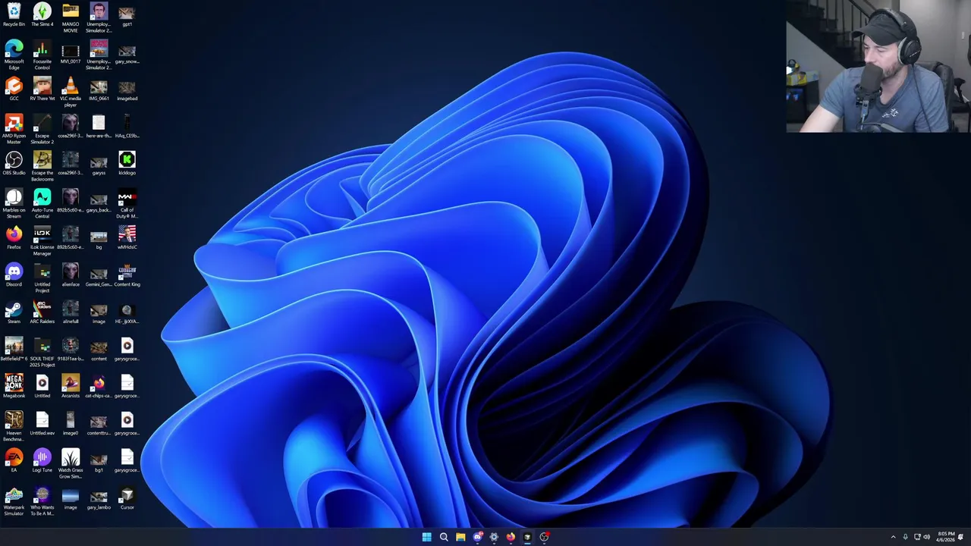
Task: Select the Untitled media file icon
Action: point(42,387)
